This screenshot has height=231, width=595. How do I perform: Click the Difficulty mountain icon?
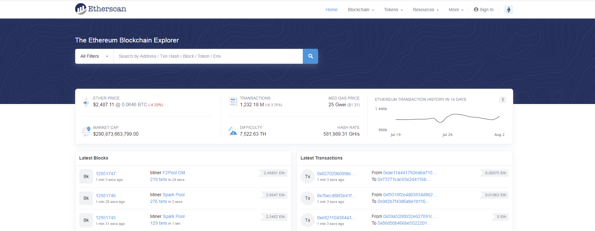(x=233, y=131)
